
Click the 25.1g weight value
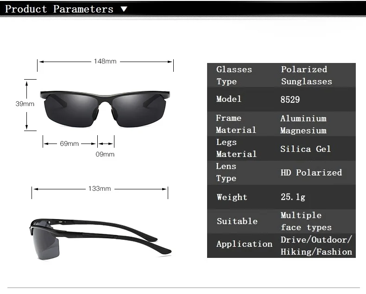[x=293, y=197]
